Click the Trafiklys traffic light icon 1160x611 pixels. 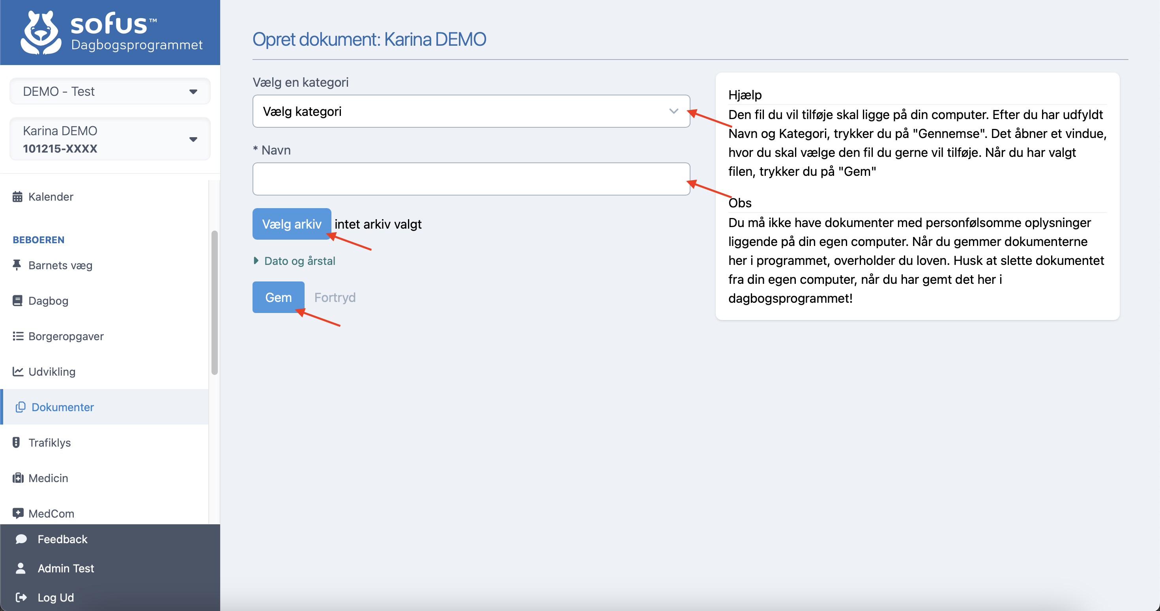16,442
